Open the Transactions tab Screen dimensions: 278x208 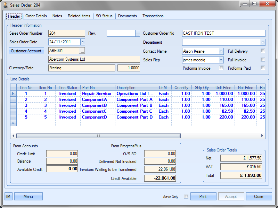pos(153,16)
